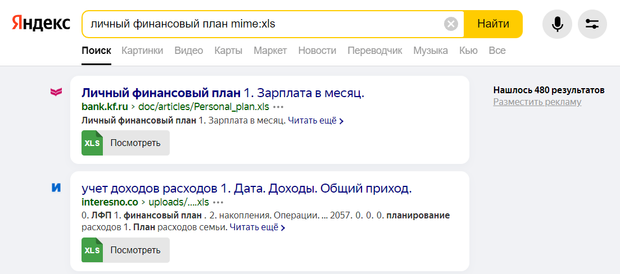
Task: Open the Яндекс logo home link
Action: point(41,24)
